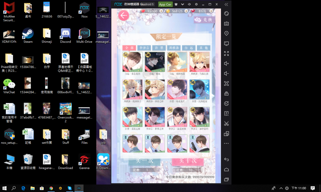321x192 pixels.
Task: Click the 买一次 buy once button
Action: click(144, 161)
